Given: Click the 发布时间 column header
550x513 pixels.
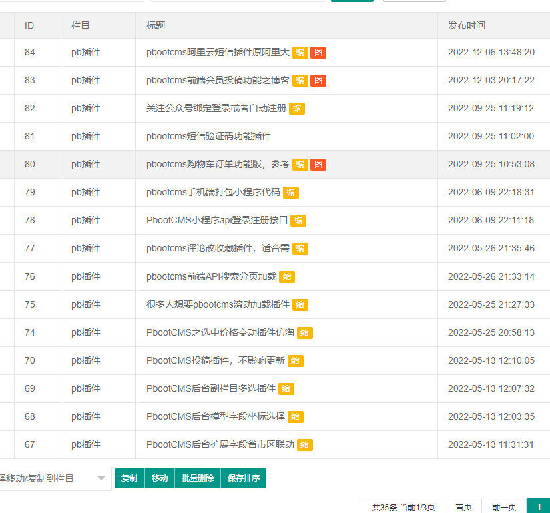Looking at the screenshot, I should (467, 25).
